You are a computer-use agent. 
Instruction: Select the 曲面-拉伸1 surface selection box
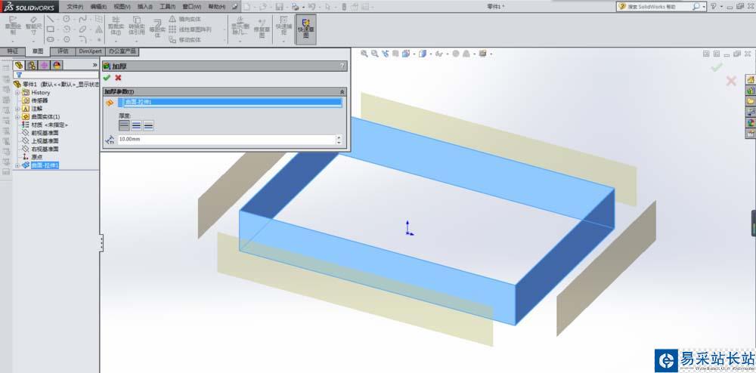(x=232, y=103)
